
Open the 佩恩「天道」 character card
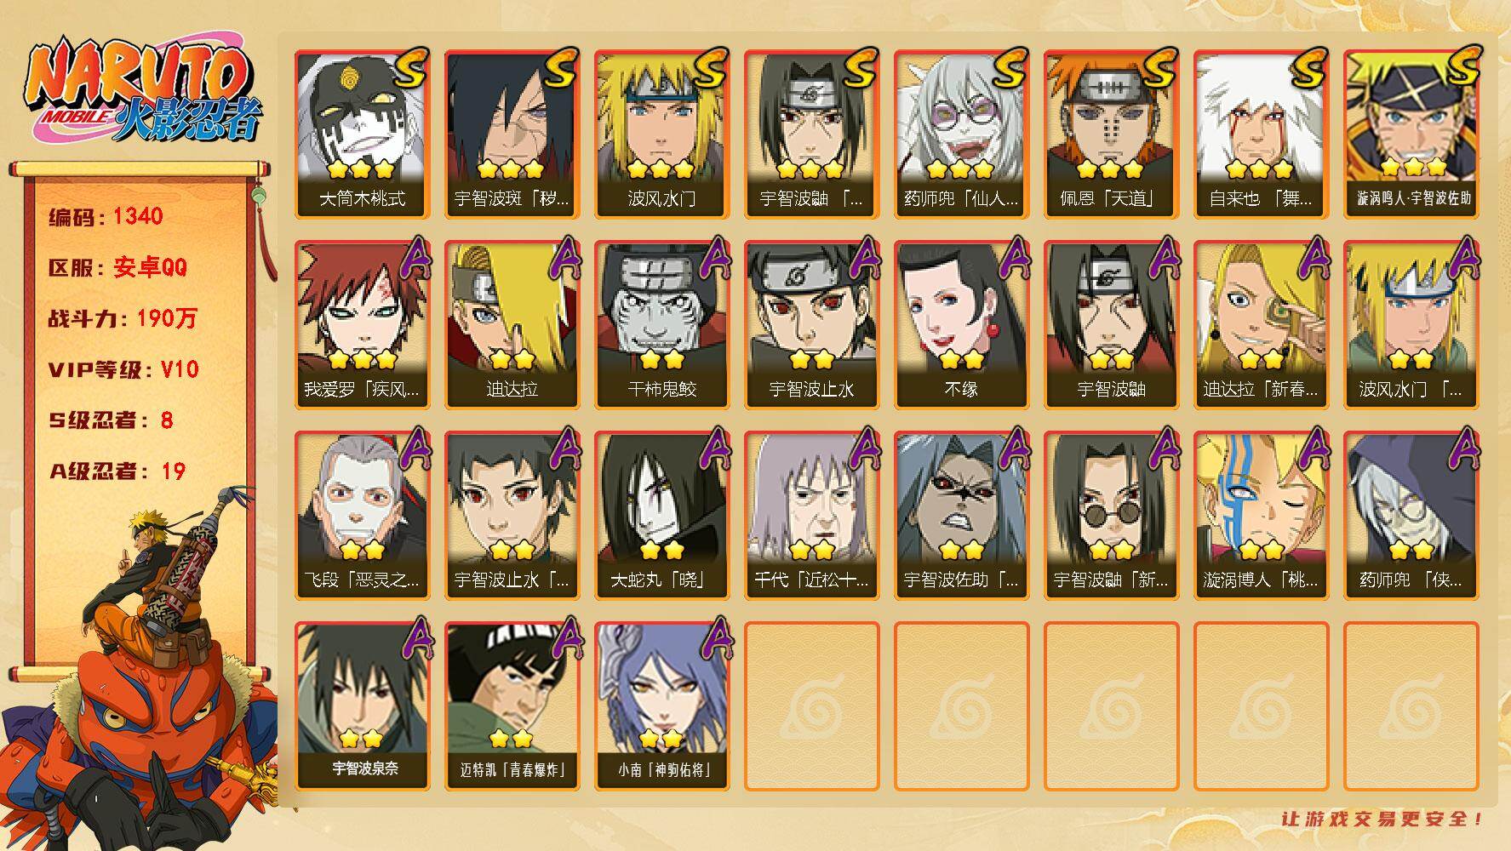pyautogui.click(x=1111, y=134)
